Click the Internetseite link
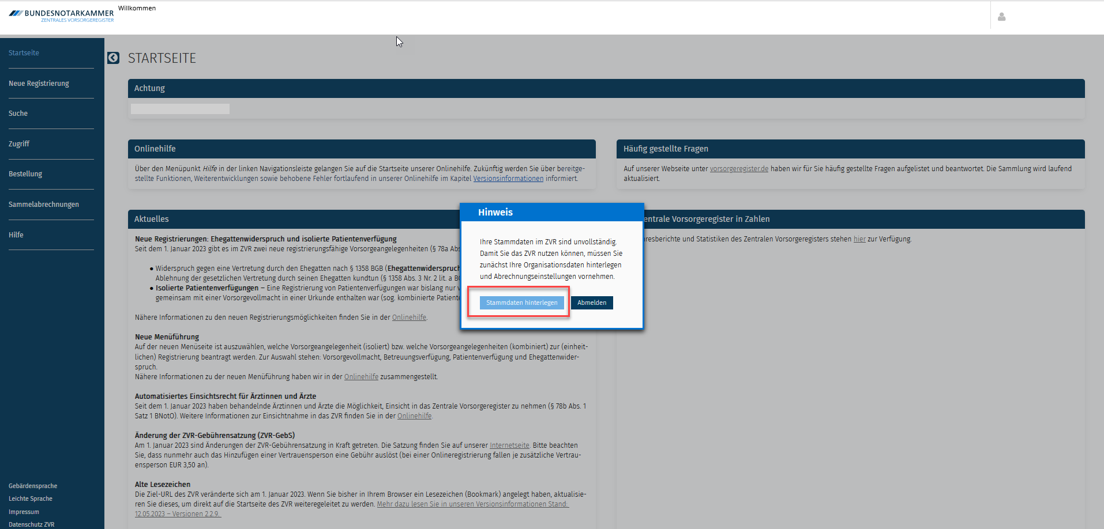Viewport: 1104px width, 529px height. pos(509,445)
